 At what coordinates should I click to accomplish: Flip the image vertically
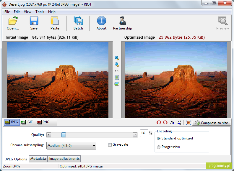coord(179,123)
